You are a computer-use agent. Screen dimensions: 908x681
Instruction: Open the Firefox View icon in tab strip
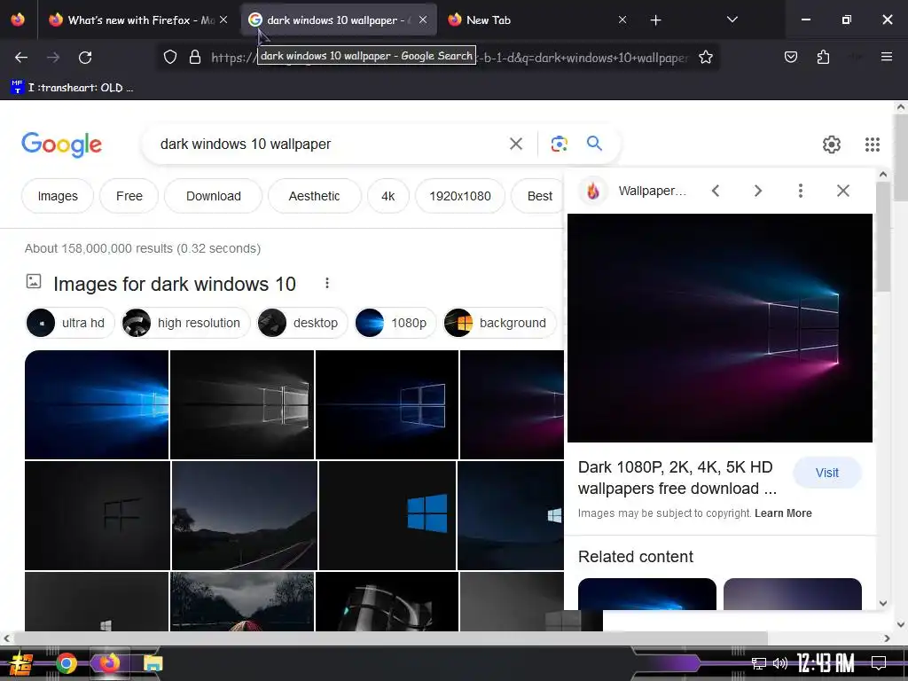(18, 20)
